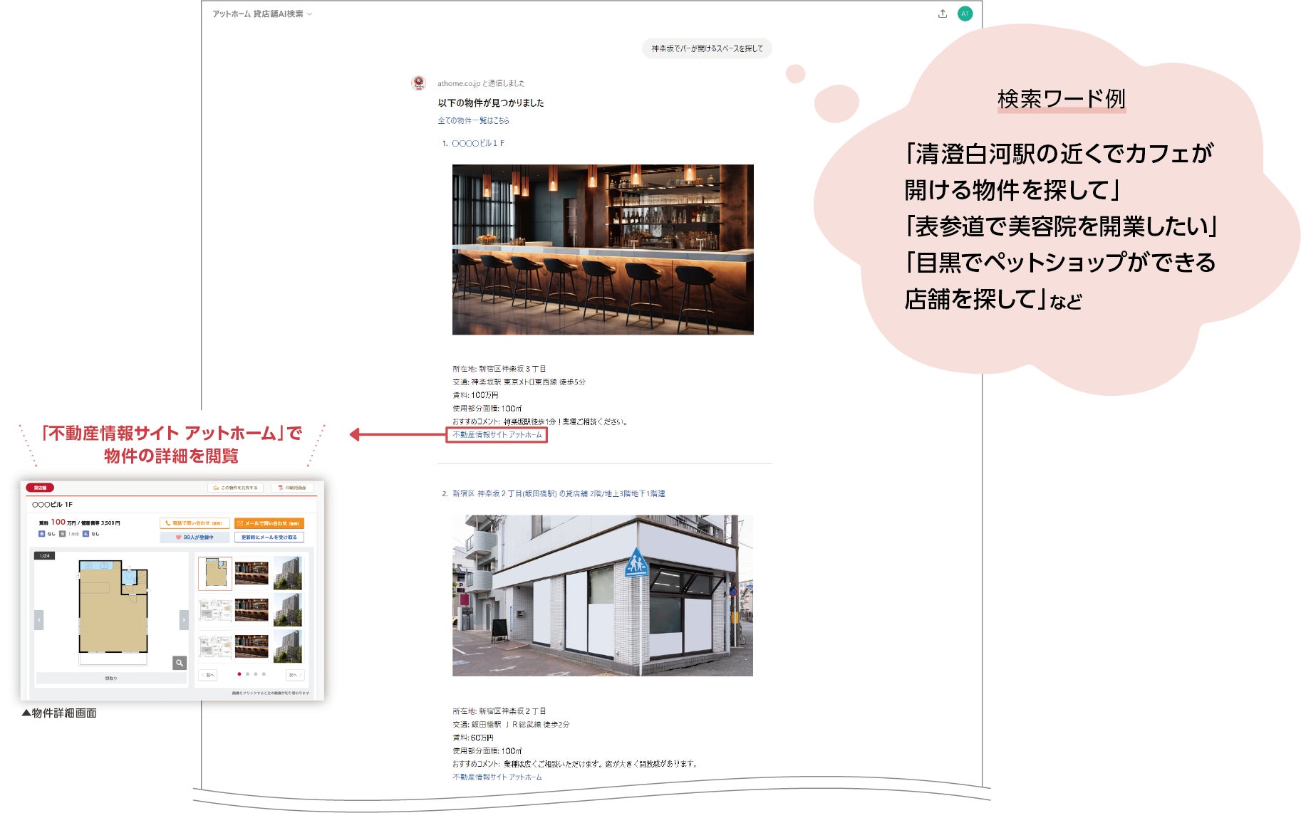Click the phone inquiry button in detail page
1301x813 pixels.
point(195,523)
